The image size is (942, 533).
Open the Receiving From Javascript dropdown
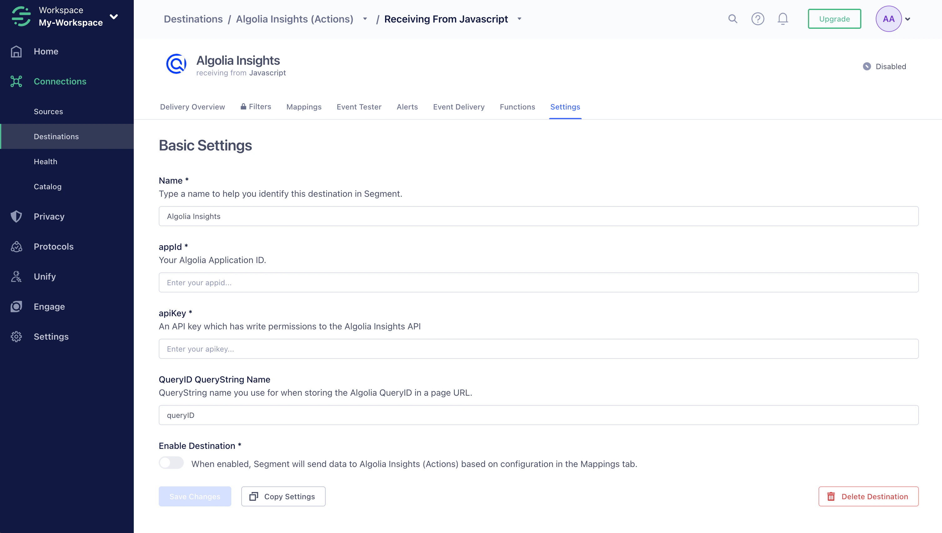coord(519,19)
